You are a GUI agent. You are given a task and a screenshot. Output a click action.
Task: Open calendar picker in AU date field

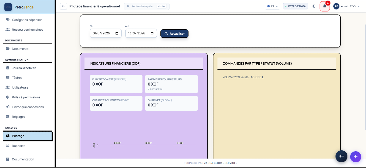[152, 33]
